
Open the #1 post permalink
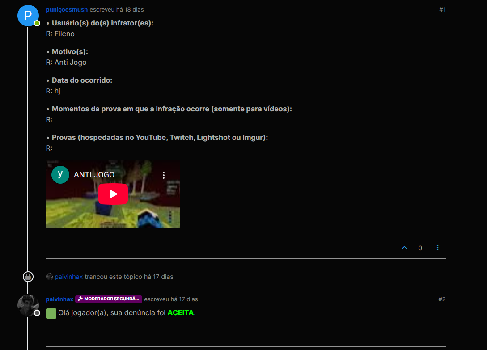tap(442, 10)
